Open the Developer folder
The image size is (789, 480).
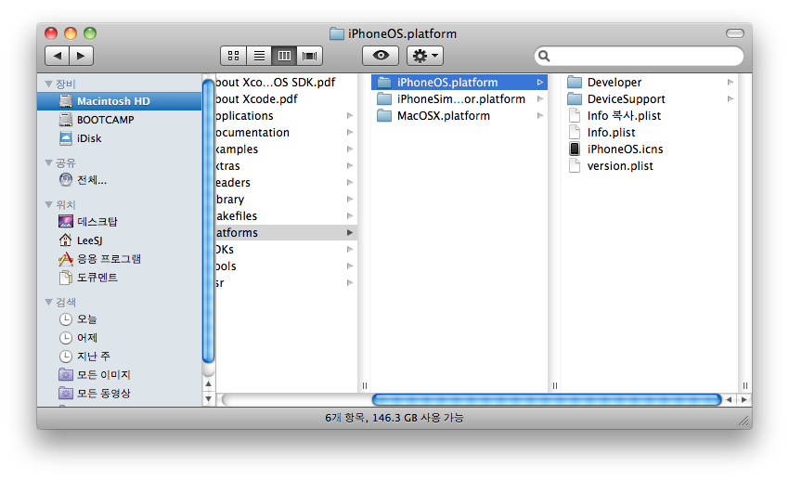coord(650,82)
